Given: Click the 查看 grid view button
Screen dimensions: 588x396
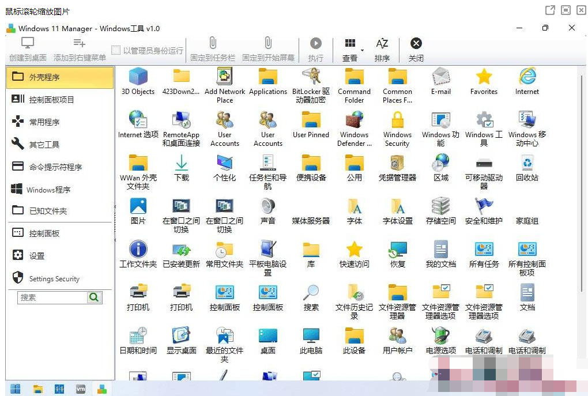Looking at the screenshot, I should (350, 49).
